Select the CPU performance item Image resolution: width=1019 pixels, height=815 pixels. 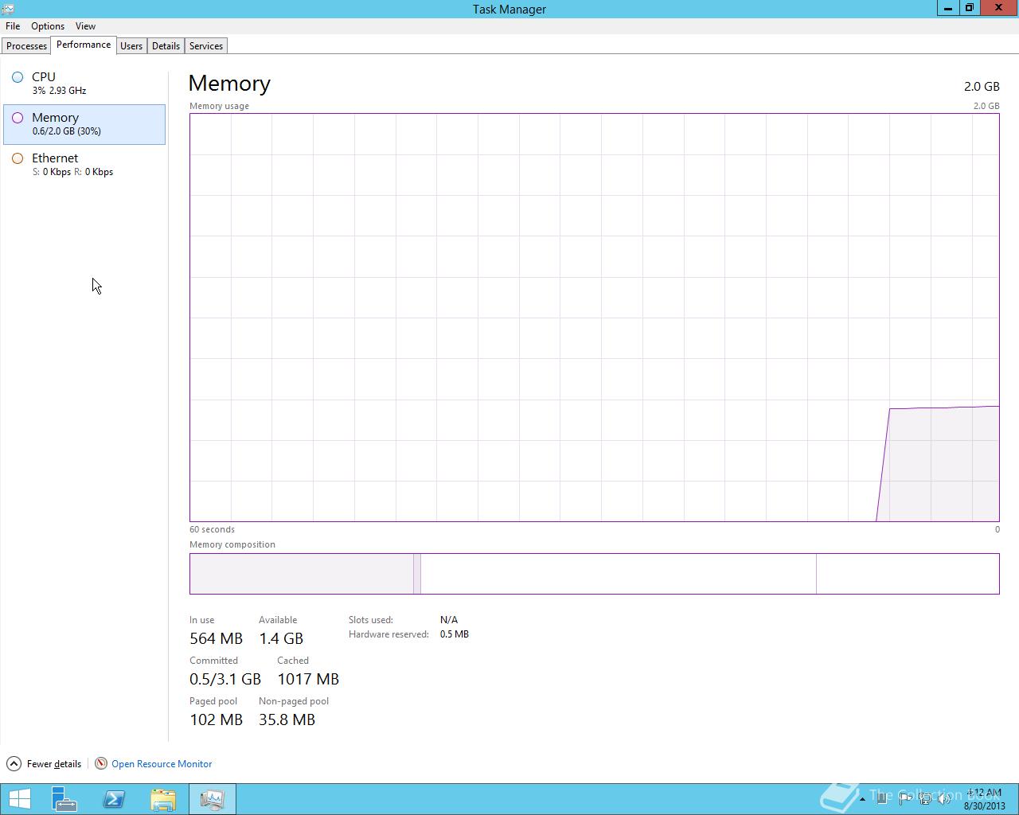tap(84, 84)
